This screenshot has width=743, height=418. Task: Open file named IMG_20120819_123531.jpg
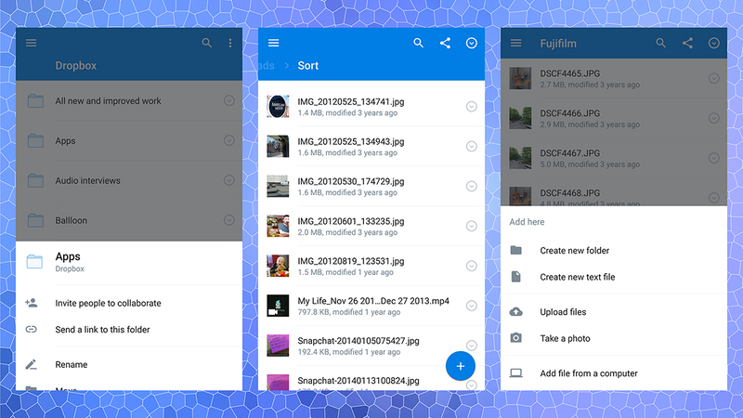(x=351, y=261)
